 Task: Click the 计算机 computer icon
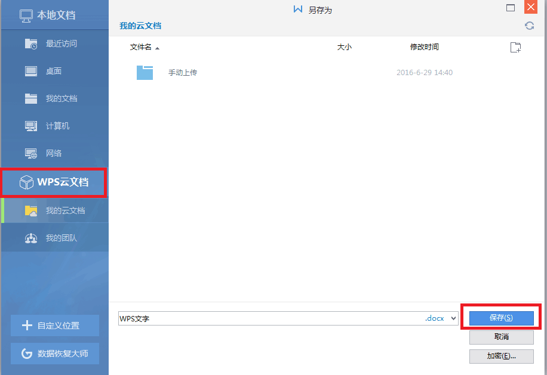tap(31, 126)
